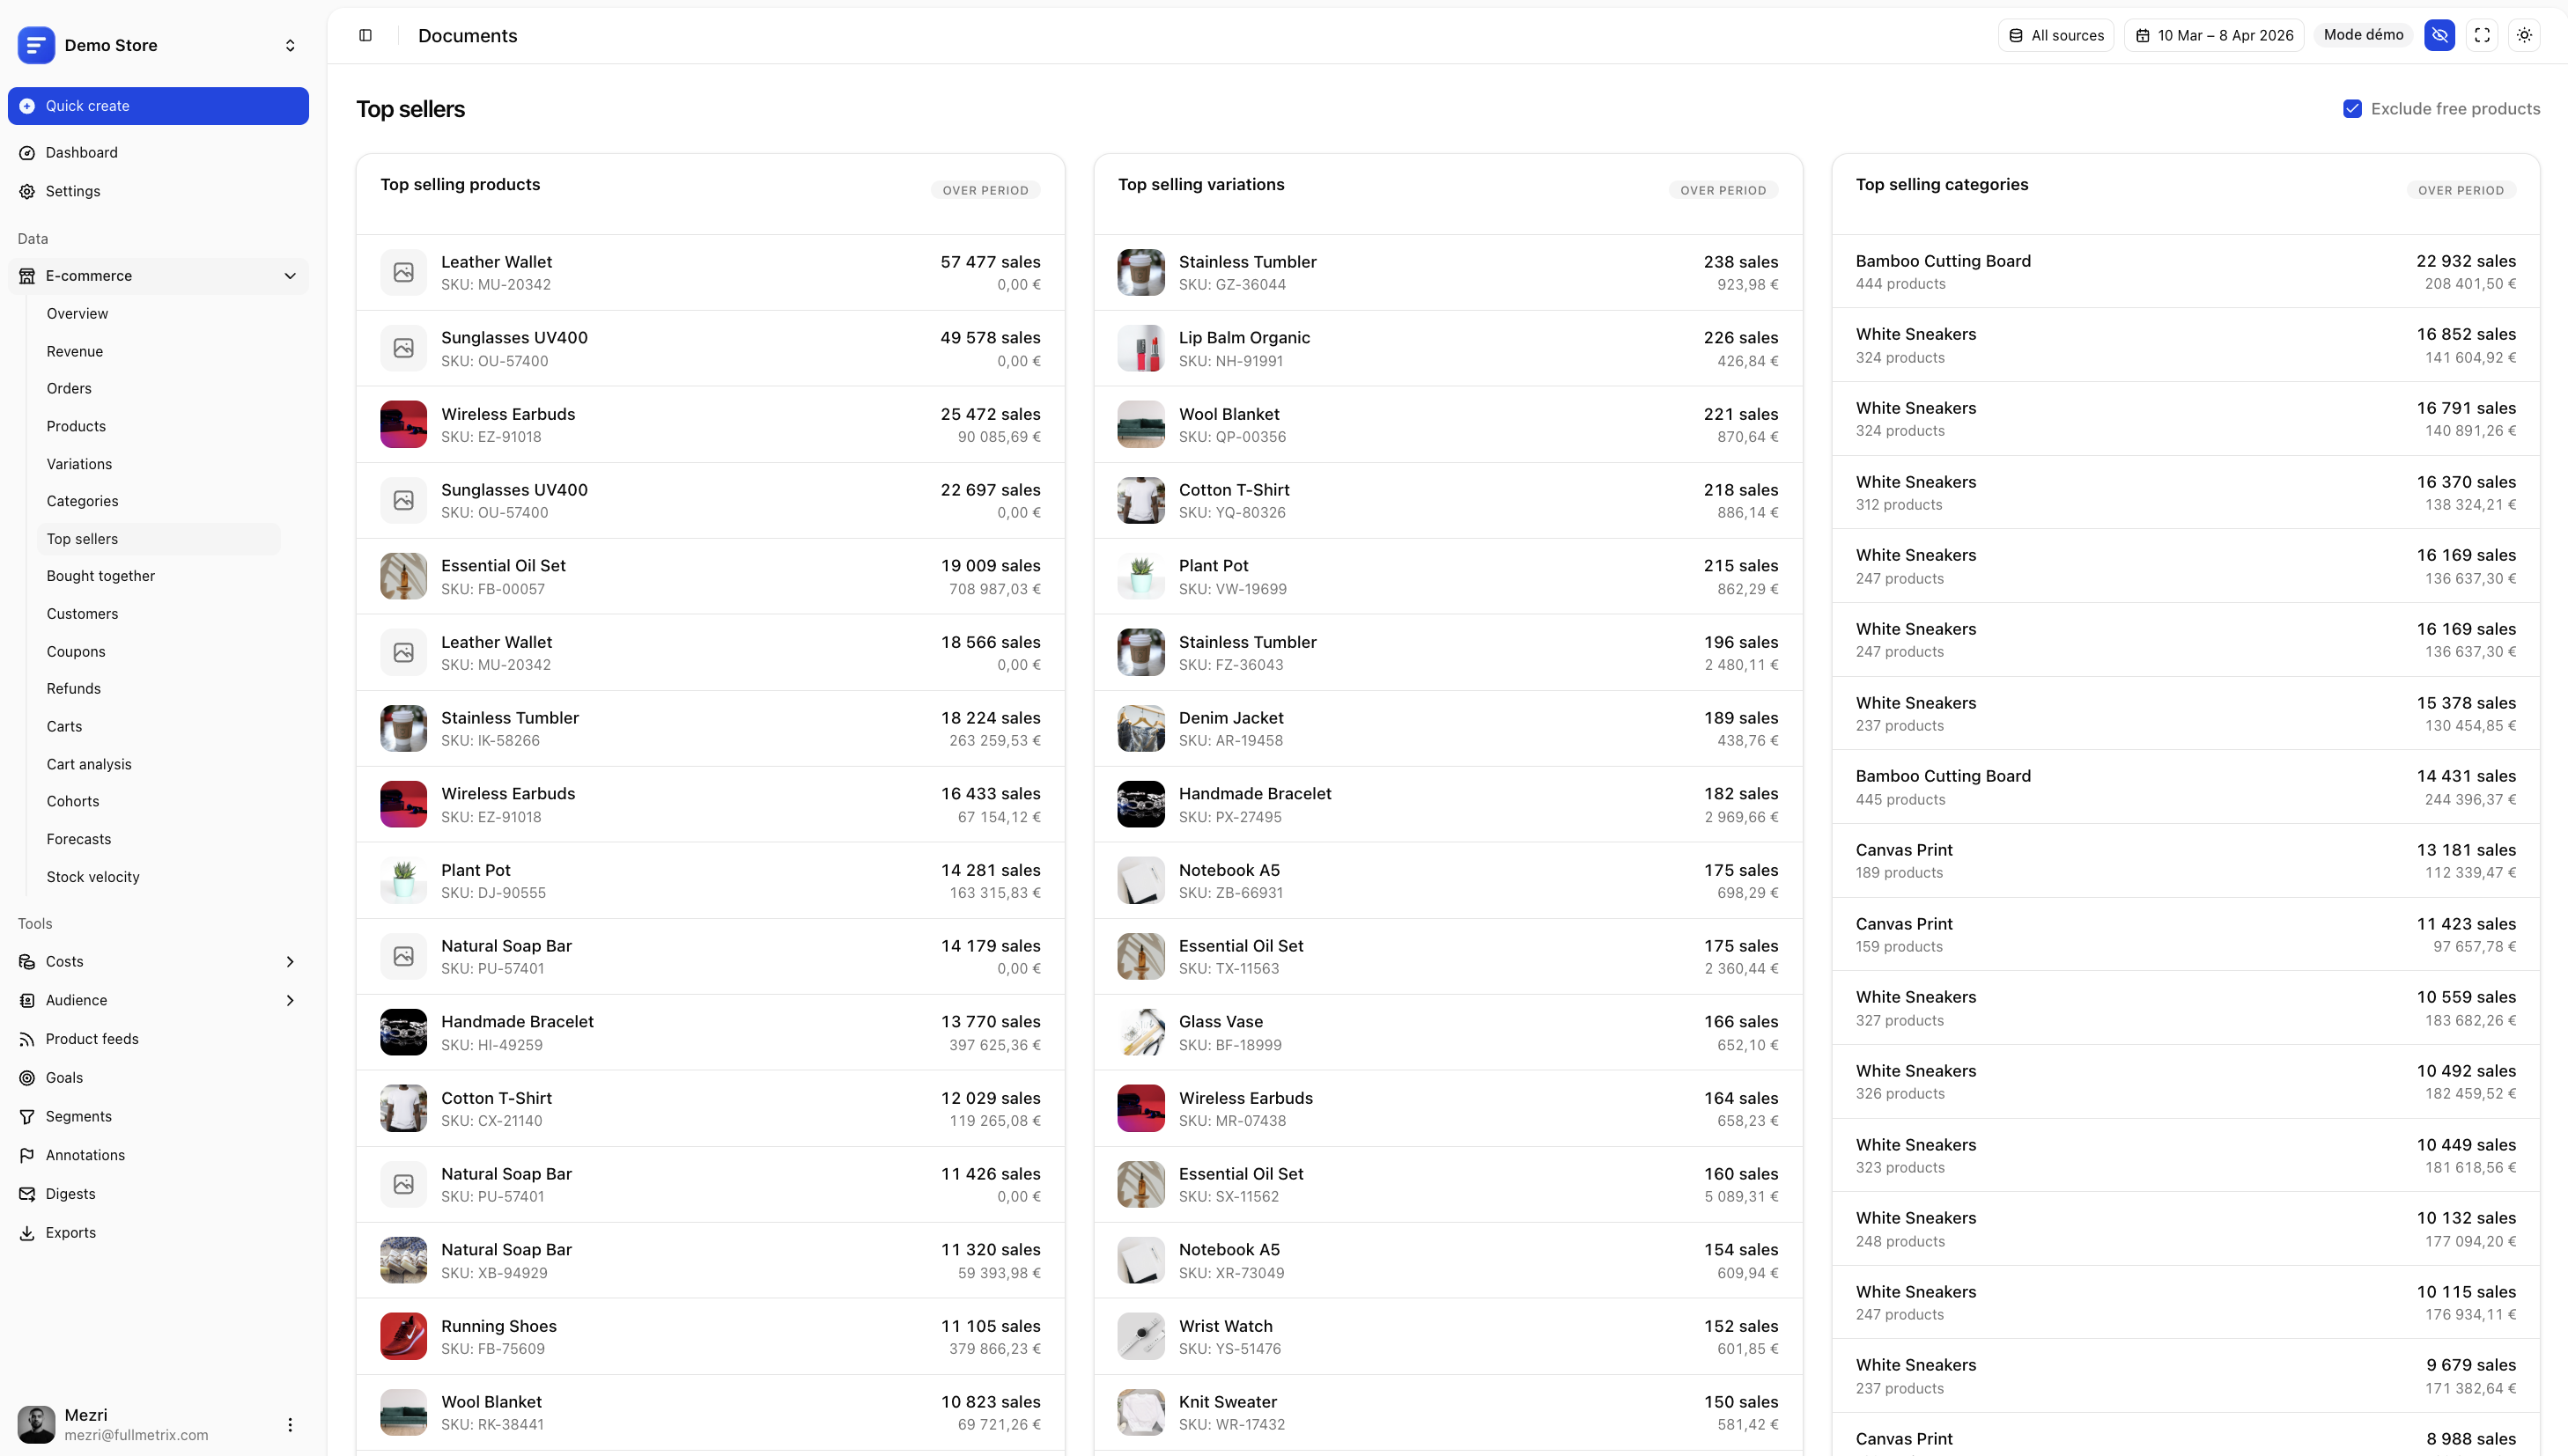Toggle Mode démo
Viewport: 2568px width, 1456px height.
[x=2363, y=36]
